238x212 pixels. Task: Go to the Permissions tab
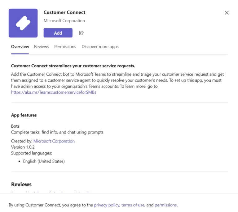(65, 47)
